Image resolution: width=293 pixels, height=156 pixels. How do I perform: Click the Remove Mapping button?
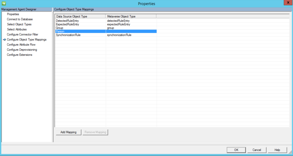(x=95, y=132)
